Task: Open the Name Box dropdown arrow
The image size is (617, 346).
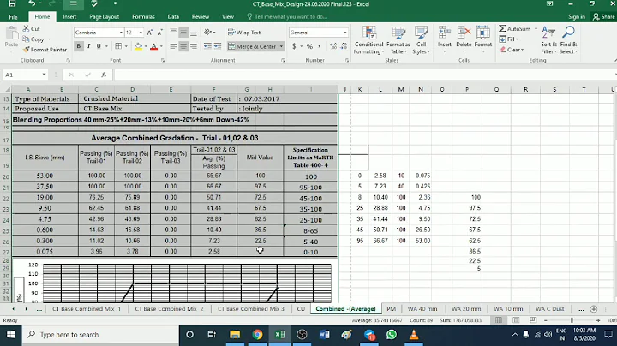Action: [x=44, y=75]
